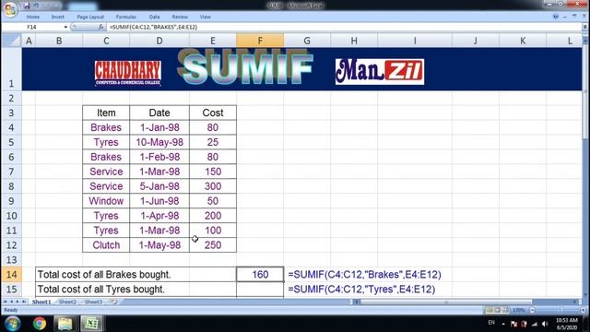The width and height of the screenshot is (590, 332).
Task: Open Formulas ribbon tab
Action: point(126,17)
